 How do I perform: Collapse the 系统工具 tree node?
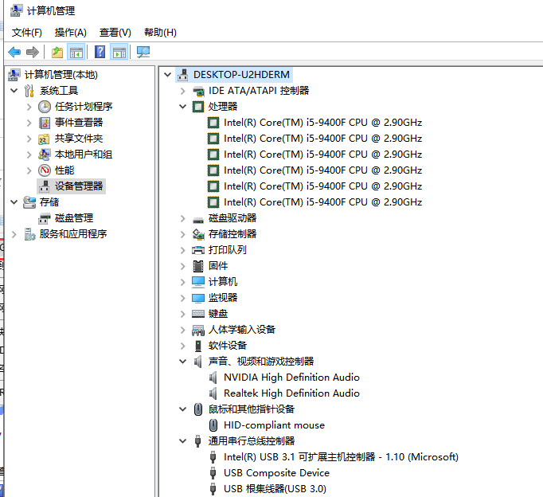click(14, 91)
